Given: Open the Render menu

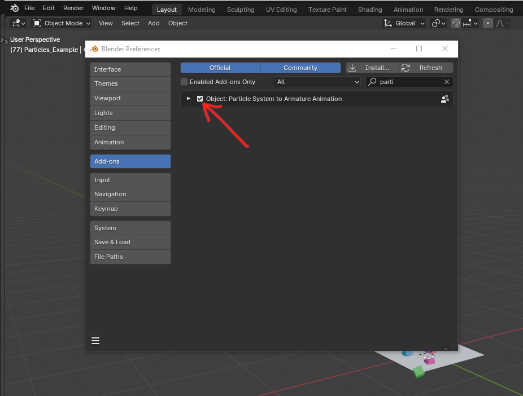Looking at the screenshot, I should coord(73,8).
